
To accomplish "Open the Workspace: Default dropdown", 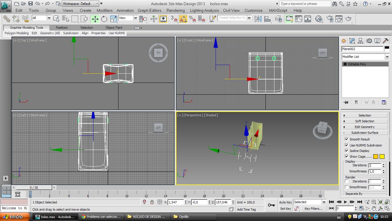I will 80,4.
